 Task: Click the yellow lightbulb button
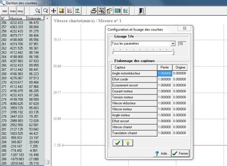click(128, 143)
